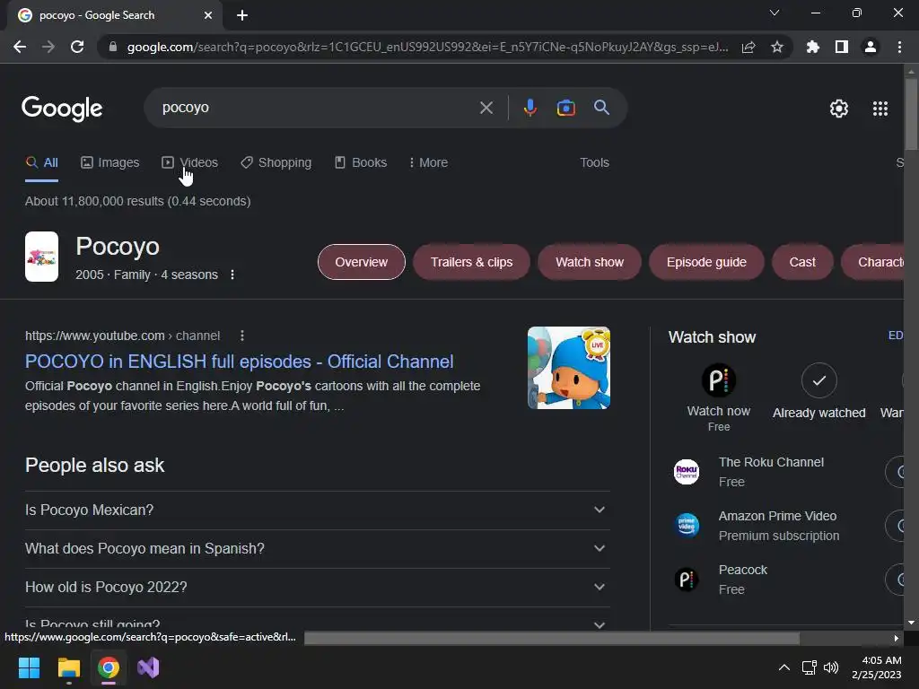Click the browser back arrow

coord(20,47)
